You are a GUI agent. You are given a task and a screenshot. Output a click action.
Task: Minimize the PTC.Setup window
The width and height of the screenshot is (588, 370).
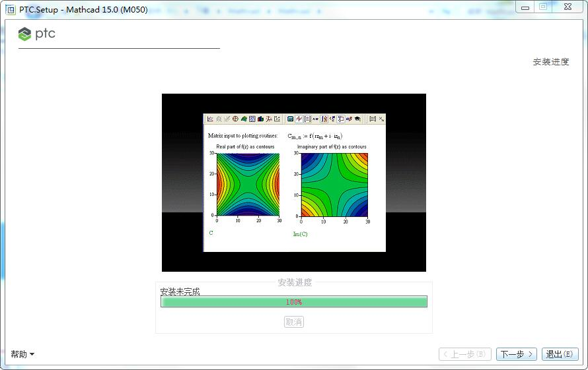(525, 7)
